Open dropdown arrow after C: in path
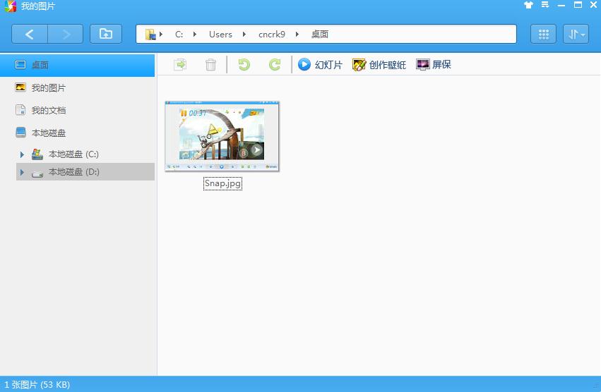The width and height of the screenshot is (601, 392). click(x=195, y=34)
